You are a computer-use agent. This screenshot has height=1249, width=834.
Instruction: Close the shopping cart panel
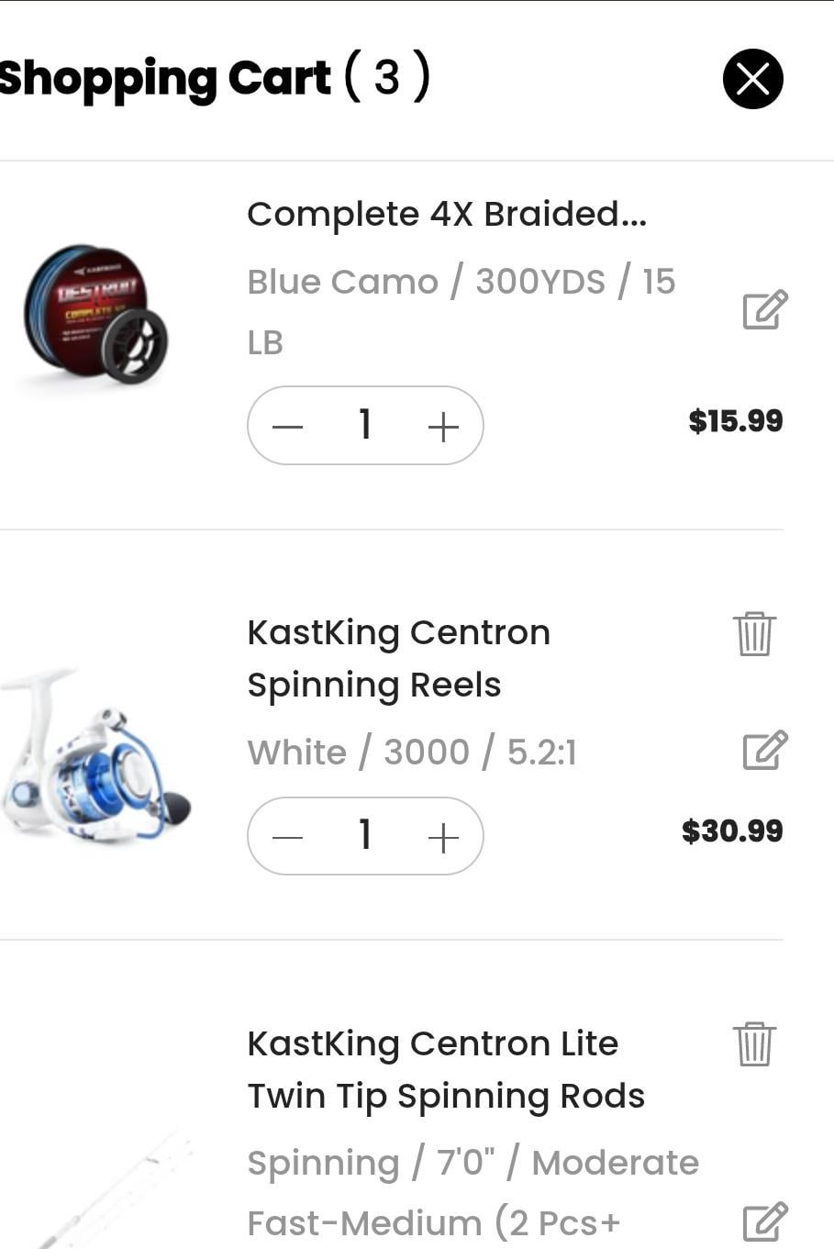pyautogui.click(x=752, y=79)
